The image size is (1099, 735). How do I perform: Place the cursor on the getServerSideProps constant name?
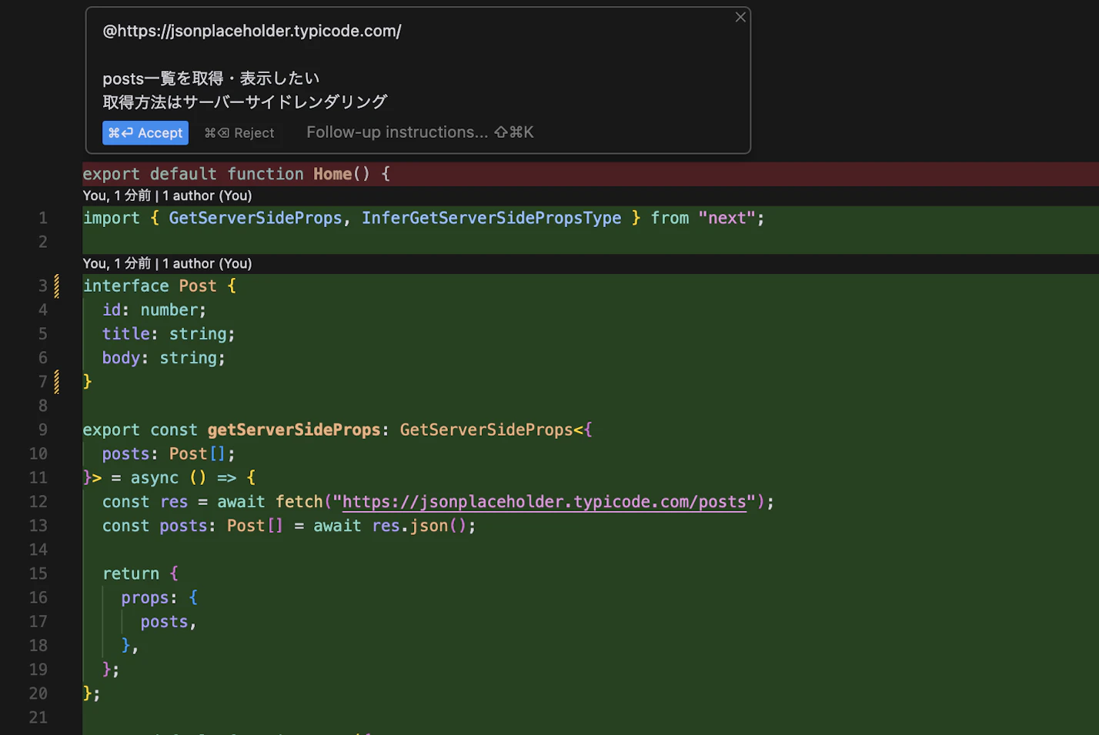point(293,430)
